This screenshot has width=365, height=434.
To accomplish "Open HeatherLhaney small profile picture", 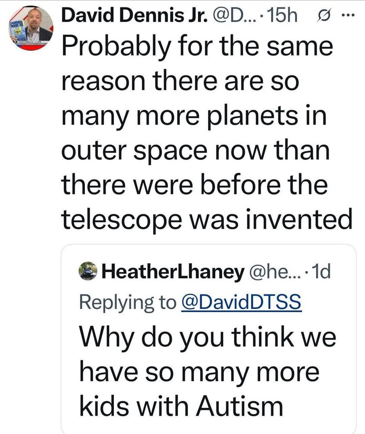I will [x=88, y=271].
